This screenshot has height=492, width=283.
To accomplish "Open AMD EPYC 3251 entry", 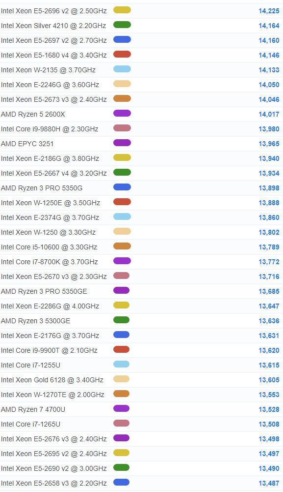I will 27,144.
